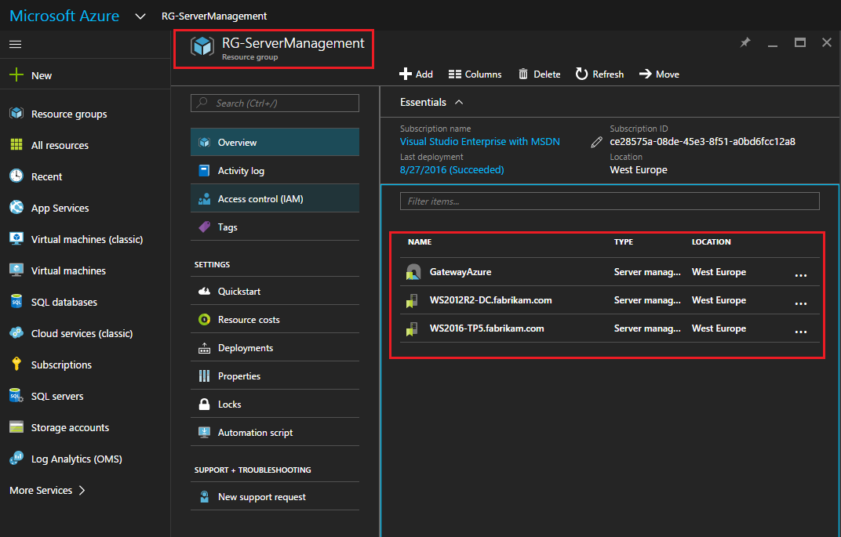
Task: Click the Deployments upload icon
Action: click(204, 348)
